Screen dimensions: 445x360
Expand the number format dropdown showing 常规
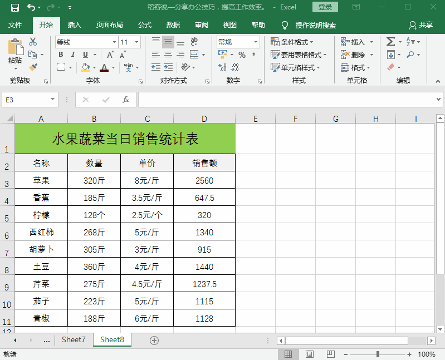coord(256,42)
